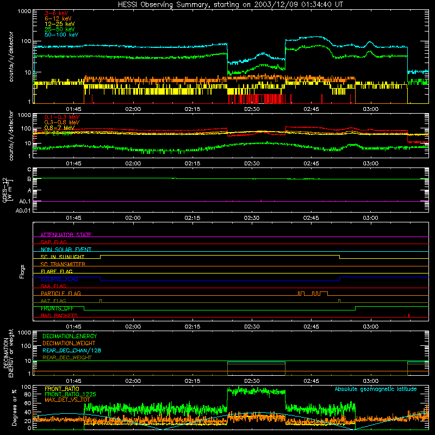Click the 02:15 tick label under the MeV panel
Image resolution: width=435 pixels, height=435 pixels.
192,164
